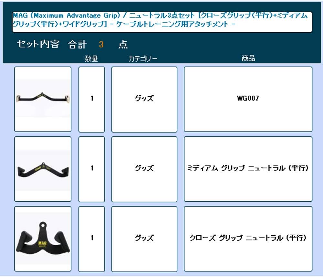
Task: Click the カテゴリー column header
Action: tap(143, 59)
